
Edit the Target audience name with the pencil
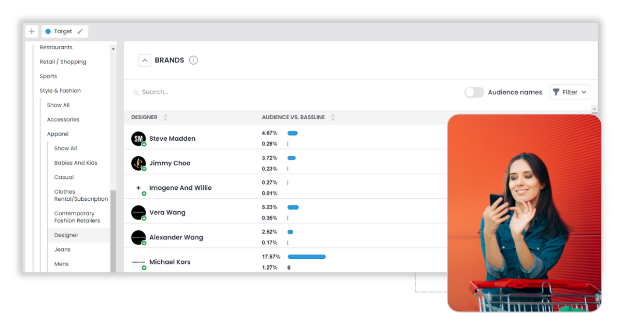click(x=80, y=32)
